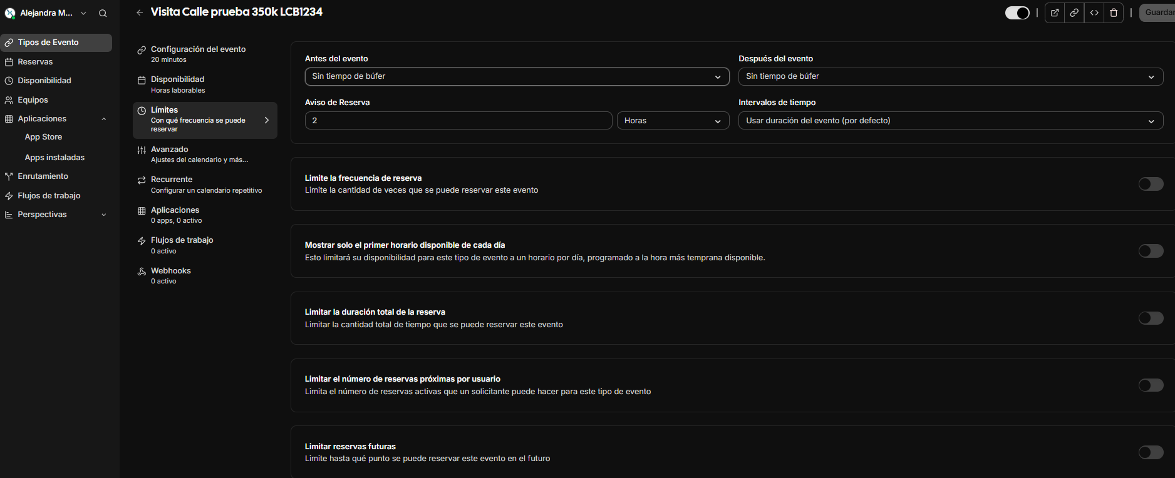The width and height of the screenshot is (1175, 478).
Task: Toggle the event enabled switch in header
Action: 1017,13
